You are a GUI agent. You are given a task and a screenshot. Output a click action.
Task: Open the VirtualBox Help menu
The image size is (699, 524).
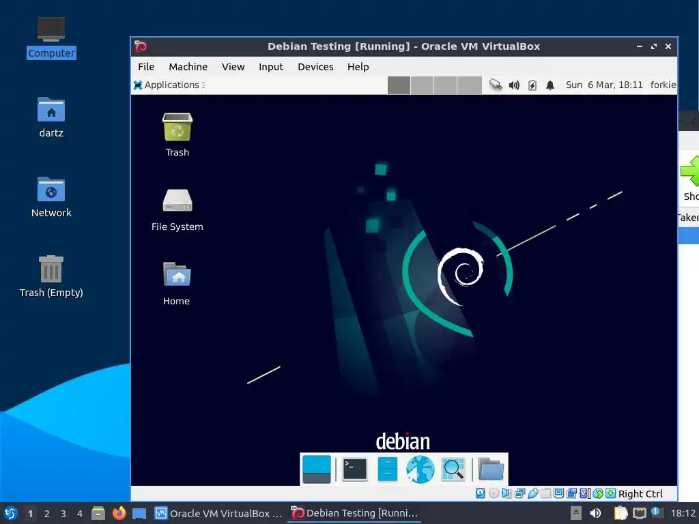(x=358, y=67)
